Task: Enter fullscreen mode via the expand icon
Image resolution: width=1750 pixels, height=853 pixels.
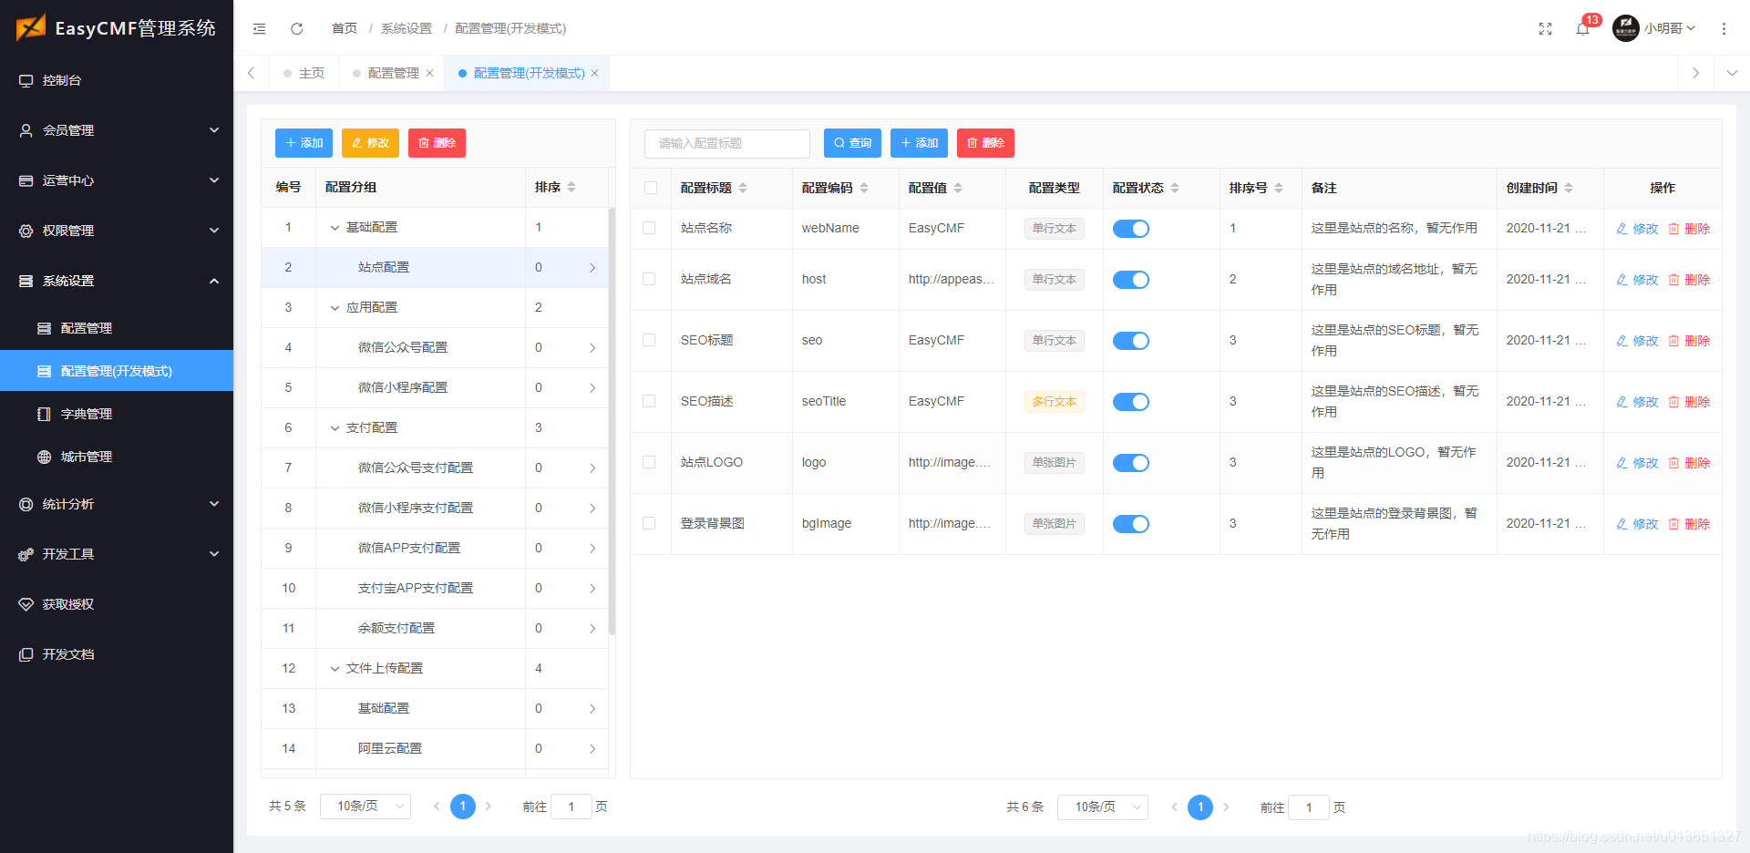Action: pyautogui.click(x=1545, y=28)
